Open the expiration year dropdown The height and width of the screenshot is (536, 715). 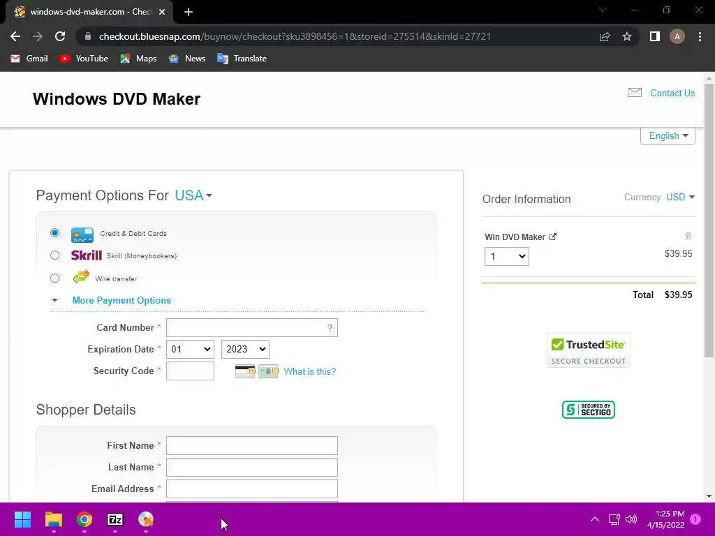coord(245,349)
